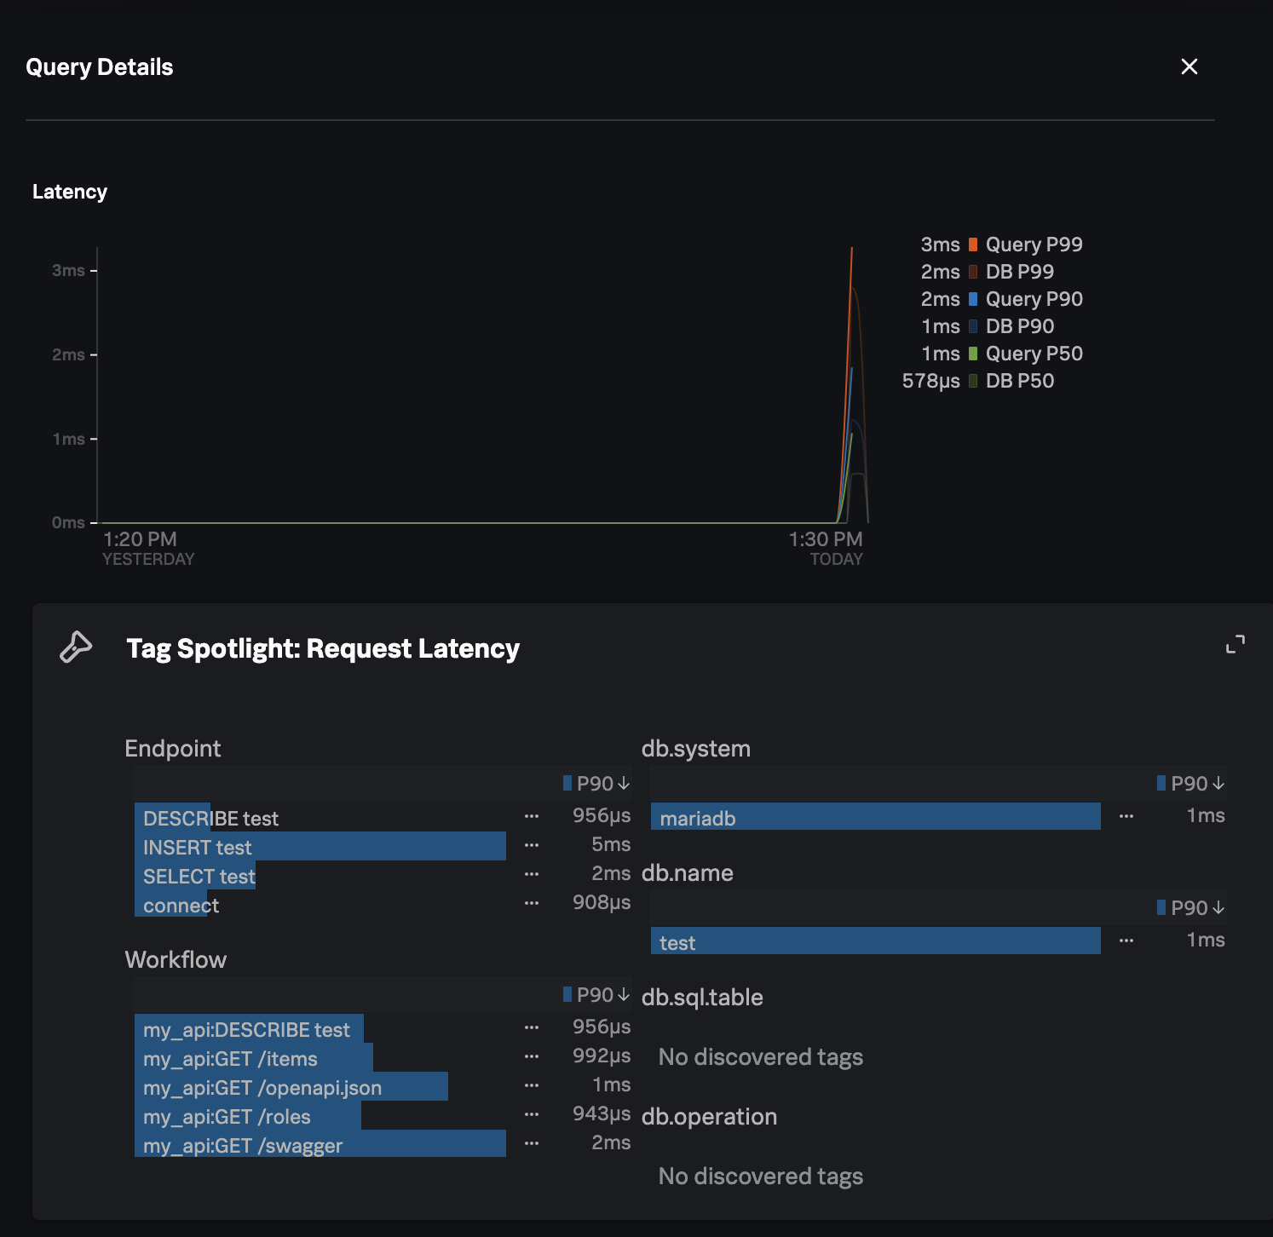The width and height of the screenshot is (1273, 1237).
Task: Toggle visibility of Query P99 series
Action: (973, 245)
